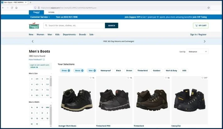Select men's size 2
The width and height of the screenshot is (223, 129).
coord(32,79)
